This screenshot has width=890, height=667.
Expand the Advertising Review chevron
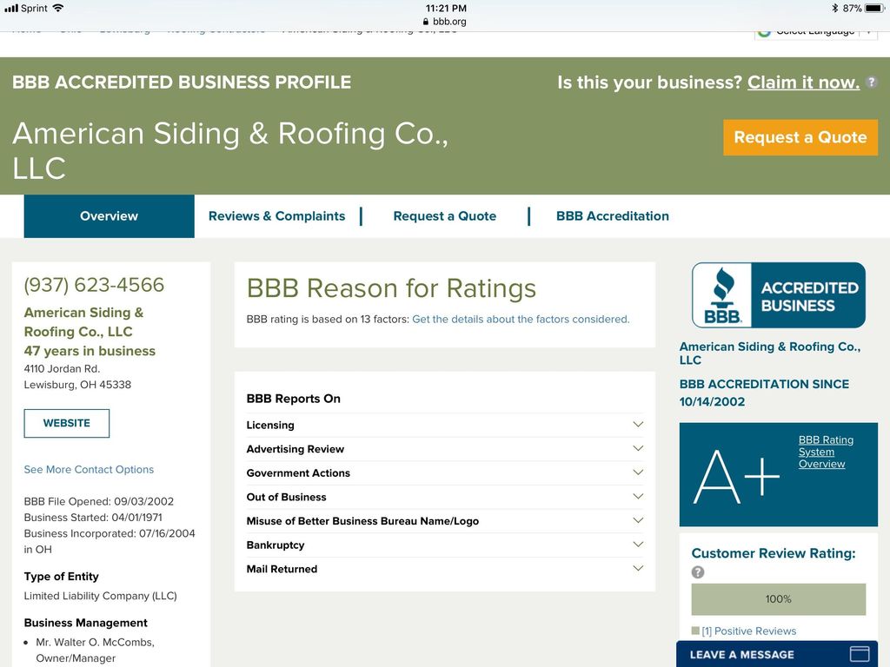tap(638, 448)
